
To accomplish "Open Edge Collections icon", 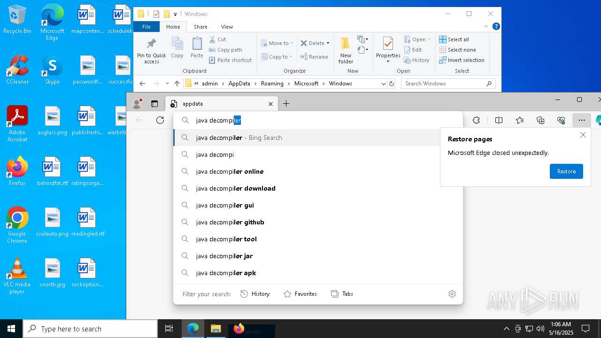I will (540, 120).
